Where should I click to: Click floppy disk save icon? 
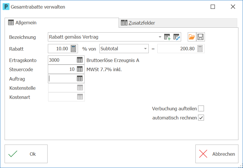tap(201, 37)
